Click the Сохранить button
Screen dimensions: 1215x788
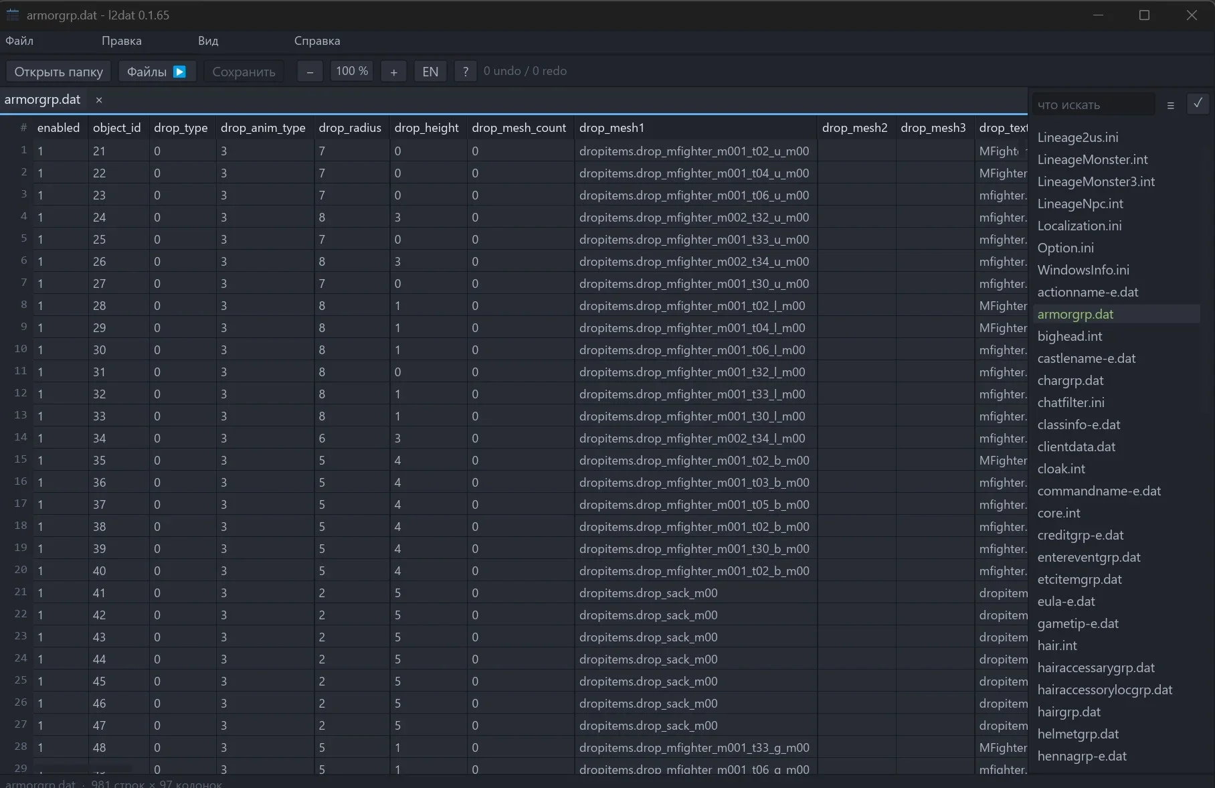[244, 72]
